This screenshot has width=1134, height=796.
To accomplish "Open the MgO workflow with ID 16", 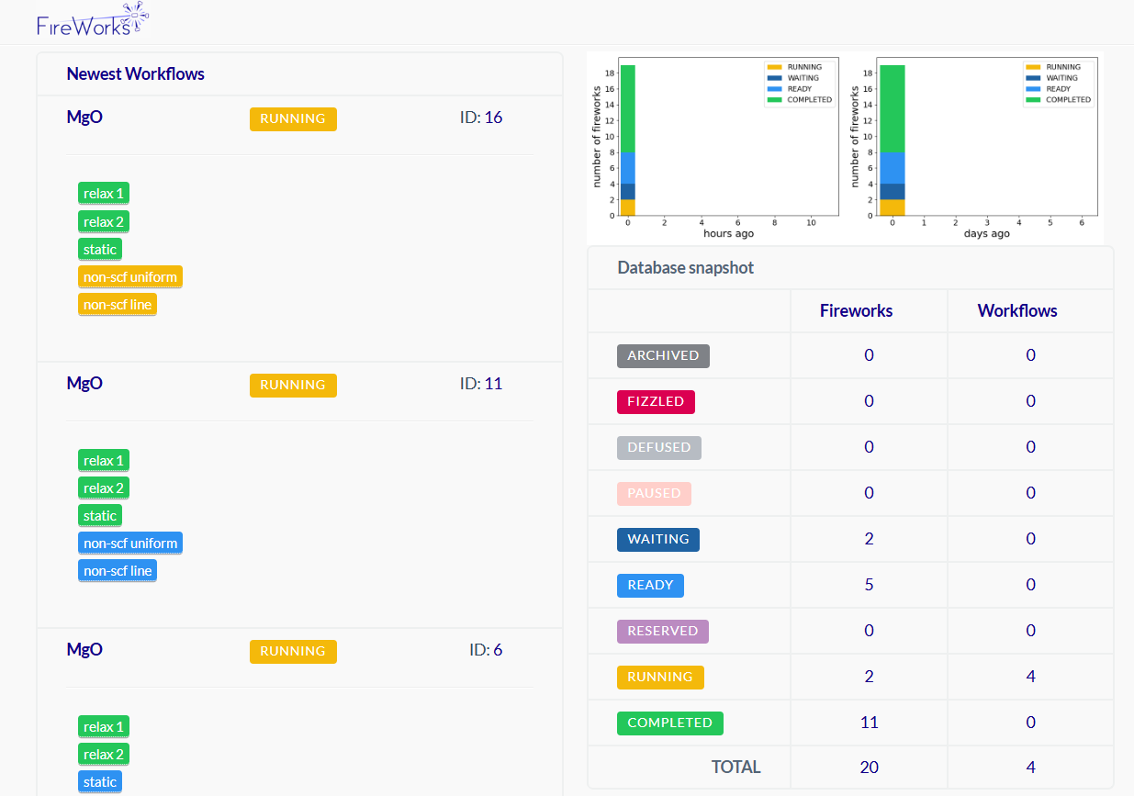I will point(84,118).
